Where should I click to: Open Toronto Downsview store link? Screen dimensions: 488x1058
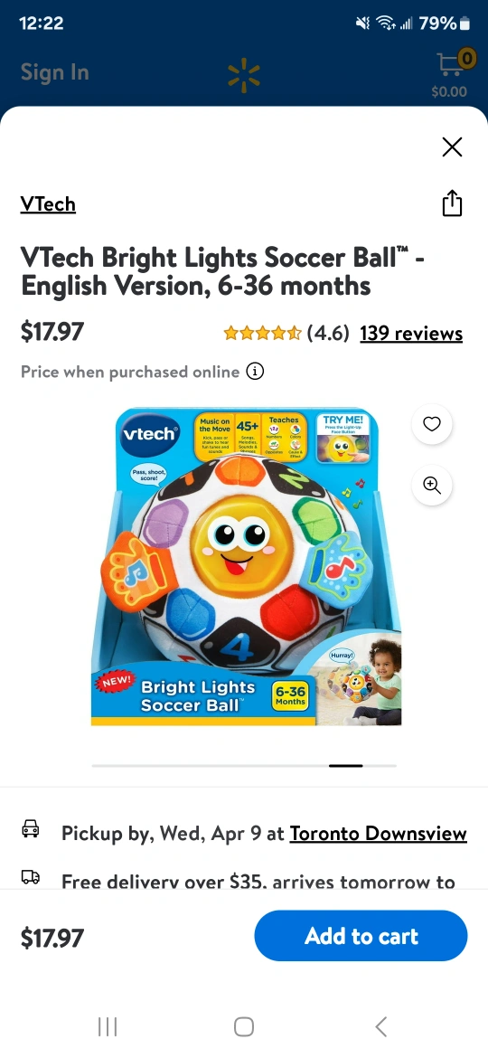378,834
